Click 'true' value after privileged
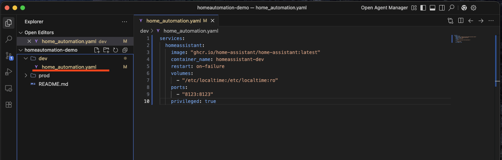Viewport: 502px width, 160px height. coord(210,101)
